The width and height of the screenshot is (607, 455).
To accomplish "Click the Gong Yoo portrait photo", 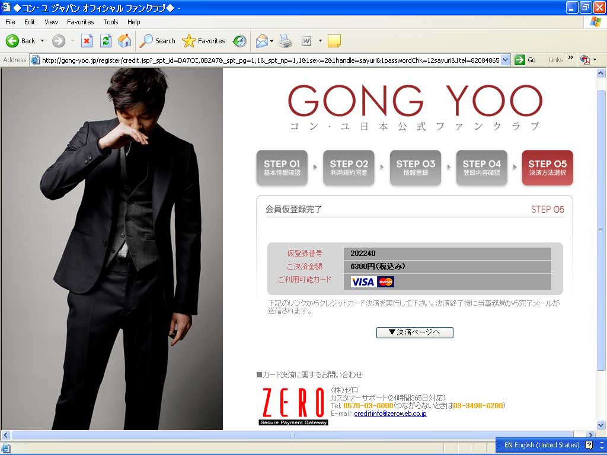I will (113, 249).
